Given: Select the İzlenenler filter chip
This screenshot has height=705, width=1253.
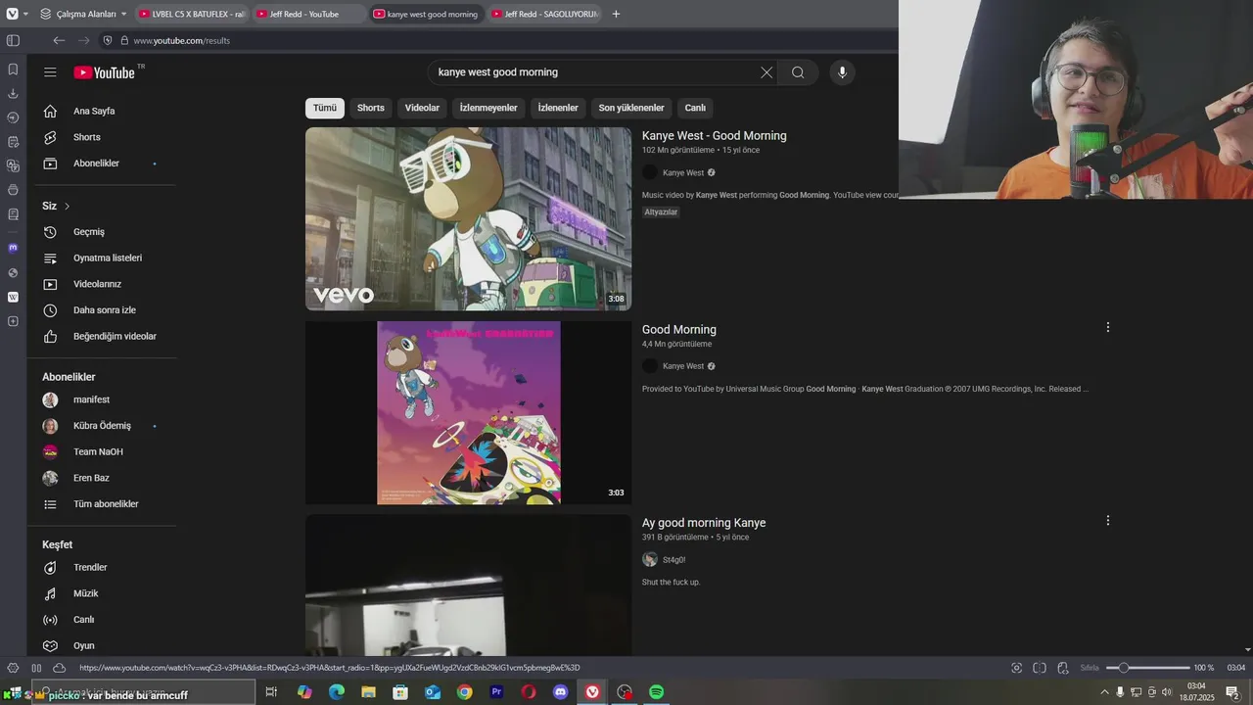Looking at the screenshot, I should click(558, 108).
